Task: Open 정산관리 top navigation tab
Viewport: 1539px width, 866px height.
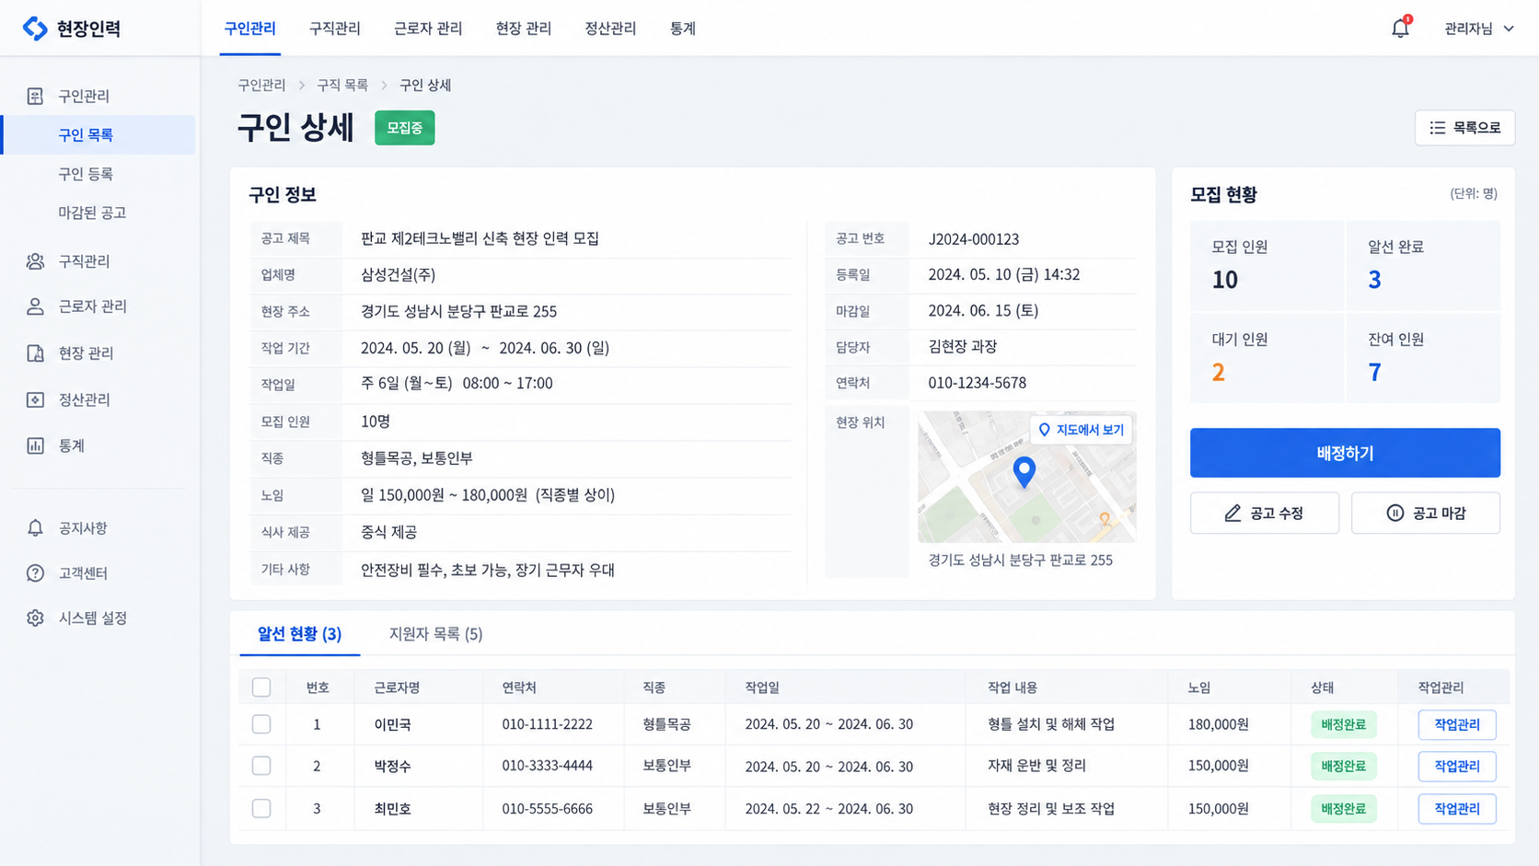Action: [610, 29]
